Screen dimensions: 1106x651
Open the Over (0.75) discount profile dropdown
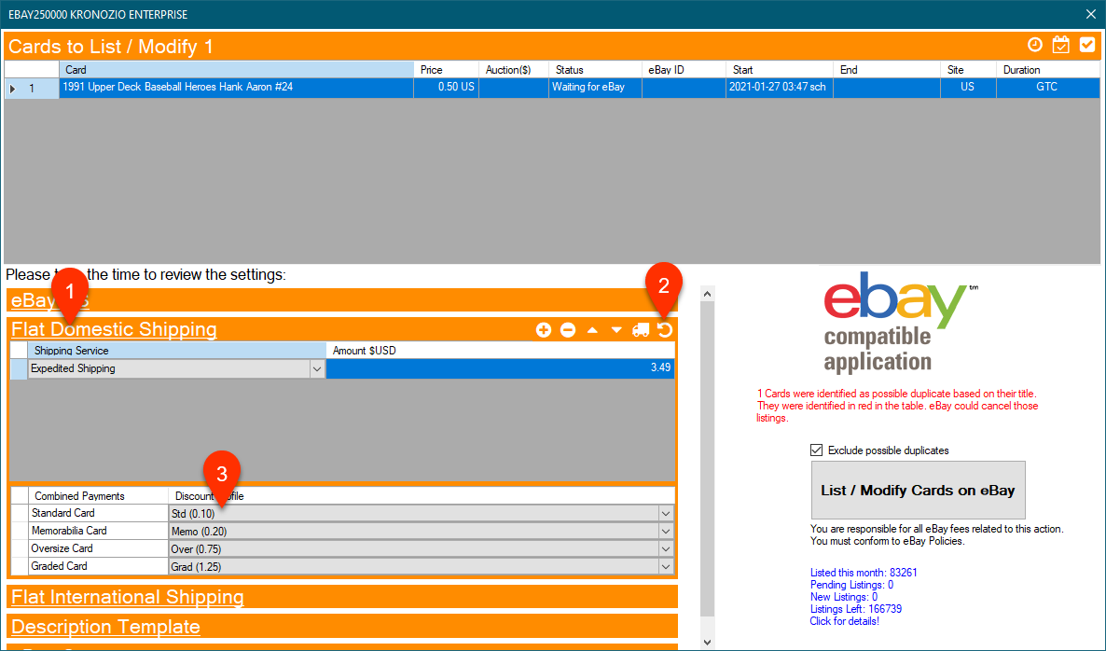click(x=665, y=548)
